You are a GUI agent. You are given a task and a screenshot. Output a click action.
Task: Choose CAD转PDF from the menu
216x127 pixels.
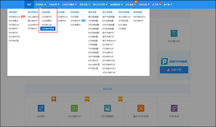tap(47, 17)
